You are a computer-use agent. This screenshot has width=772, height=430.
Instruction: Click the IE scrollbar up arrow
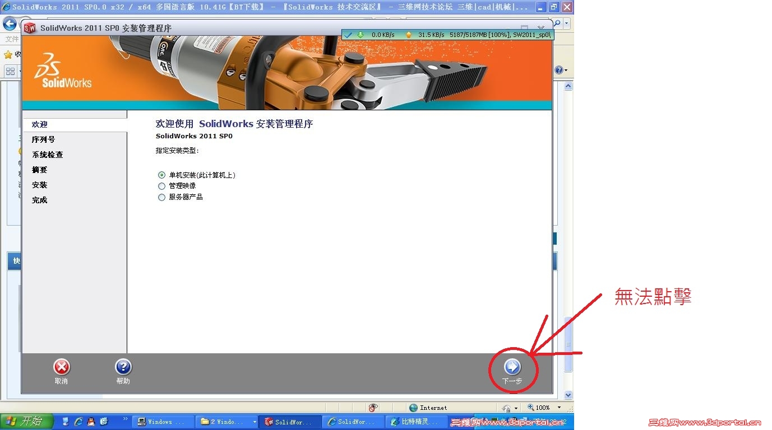pos(568,86)
